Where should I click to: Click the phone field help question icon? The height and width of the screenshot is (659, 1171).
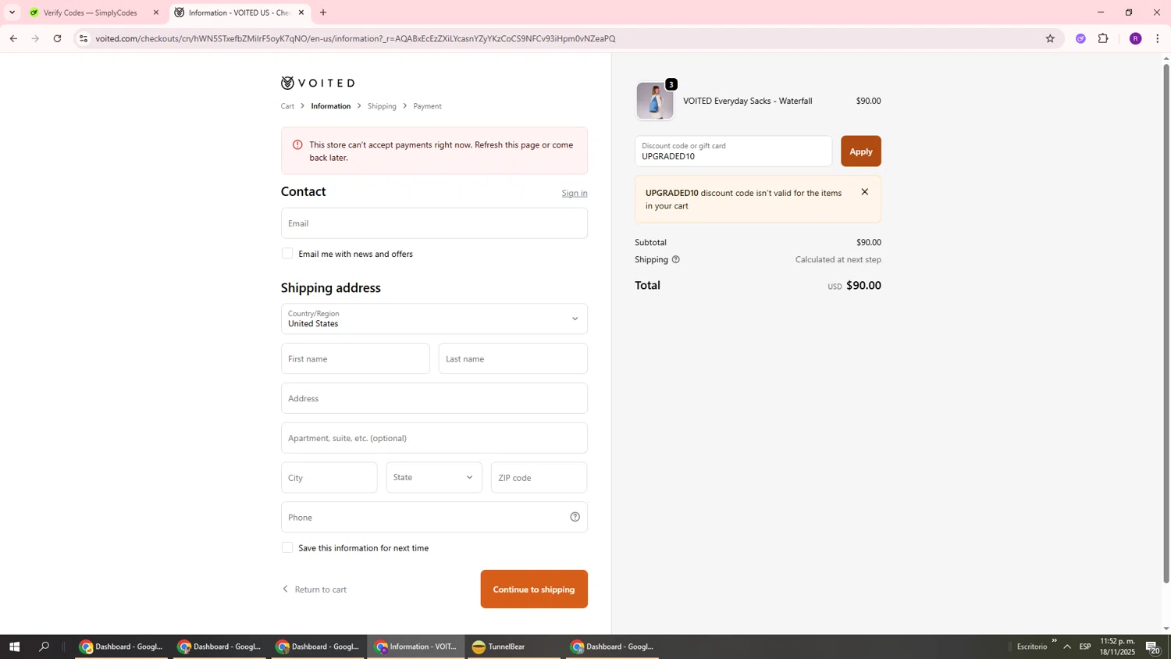click(575, 517)
